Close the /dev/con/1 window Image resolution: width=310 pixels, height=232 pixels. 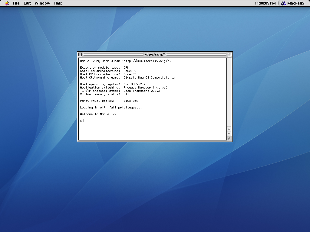[x=80, y=54]
